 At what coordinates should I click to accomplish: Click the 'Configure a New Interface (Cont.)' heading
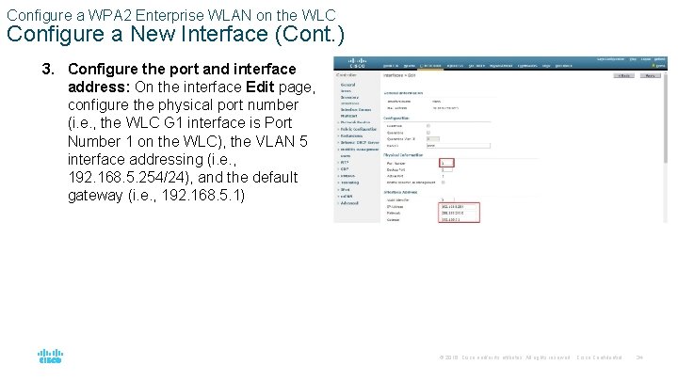[x=175, y=34]
